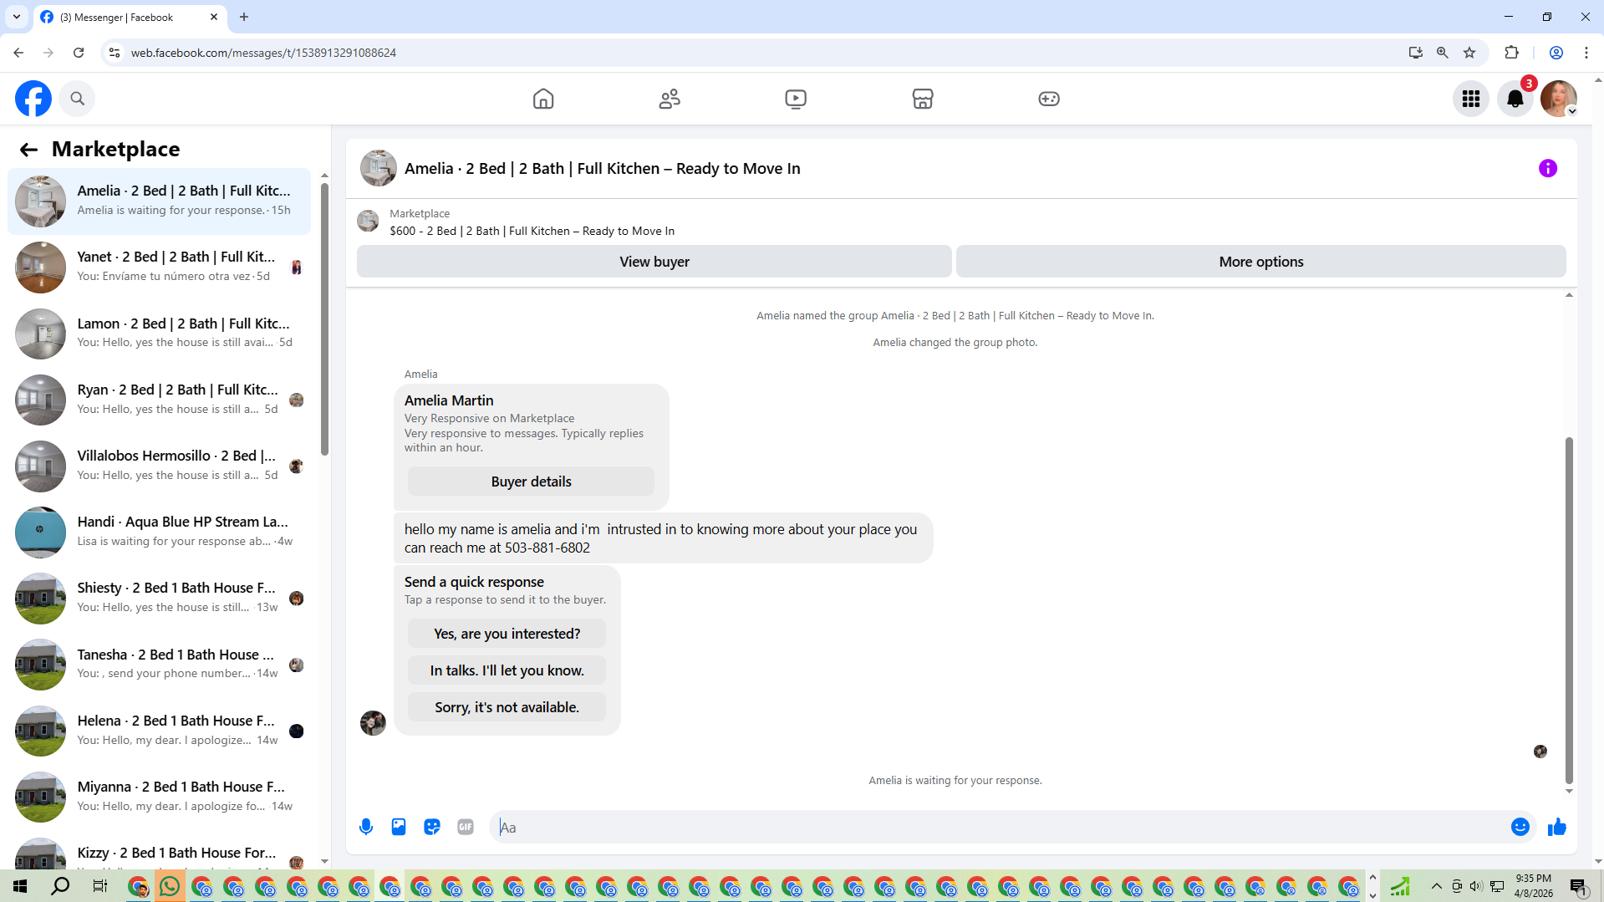1604x902 pixels.
Task: Open browser extensions puzzle icon
Action: (1511, 53)
